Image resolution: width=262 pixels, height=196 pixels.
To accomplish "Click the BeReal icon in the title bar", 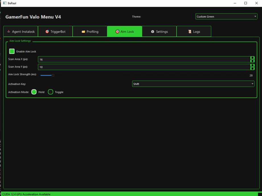I will (x=4, y=3).
